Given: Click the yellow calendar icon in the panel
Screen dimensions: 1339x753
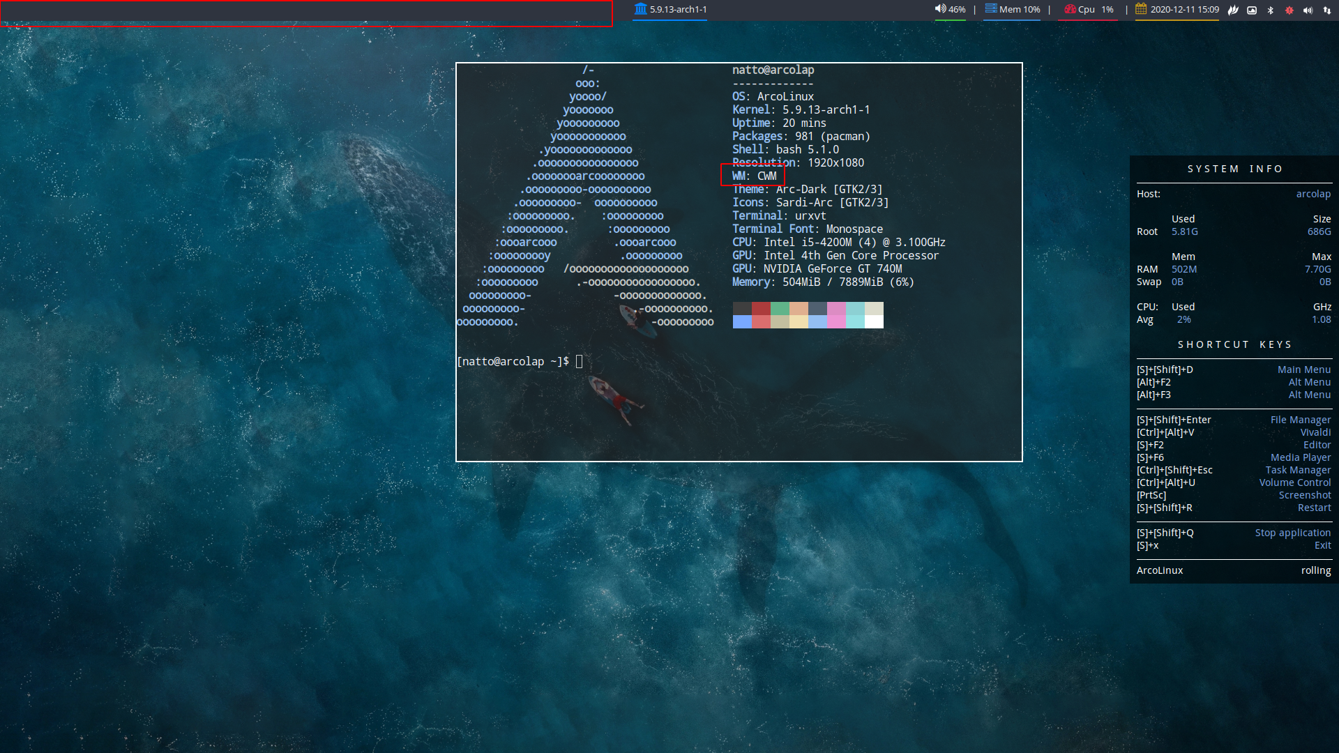Looking at the screenshot, I should (1142, 10).
